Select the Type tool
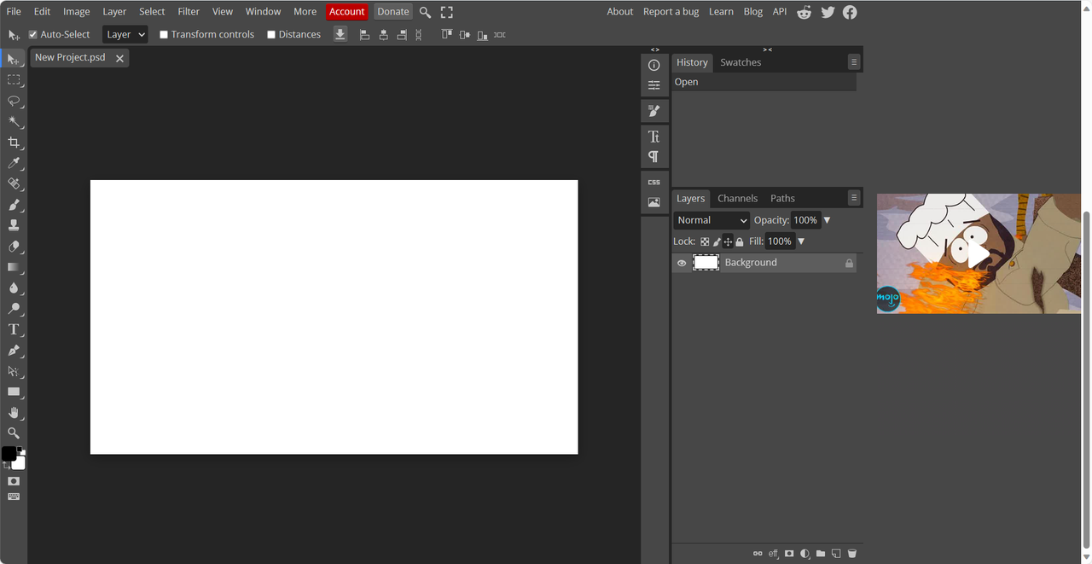This screenshot has width=1092, height=564. tap(14, 329)
